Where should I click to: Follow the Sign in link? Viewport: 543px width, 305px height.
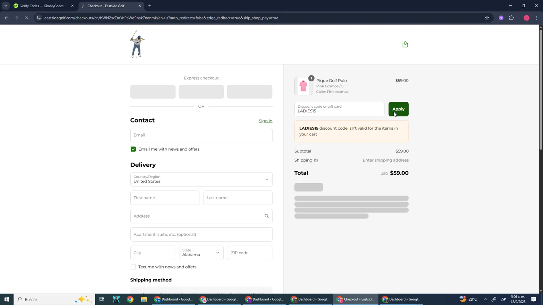265,121
